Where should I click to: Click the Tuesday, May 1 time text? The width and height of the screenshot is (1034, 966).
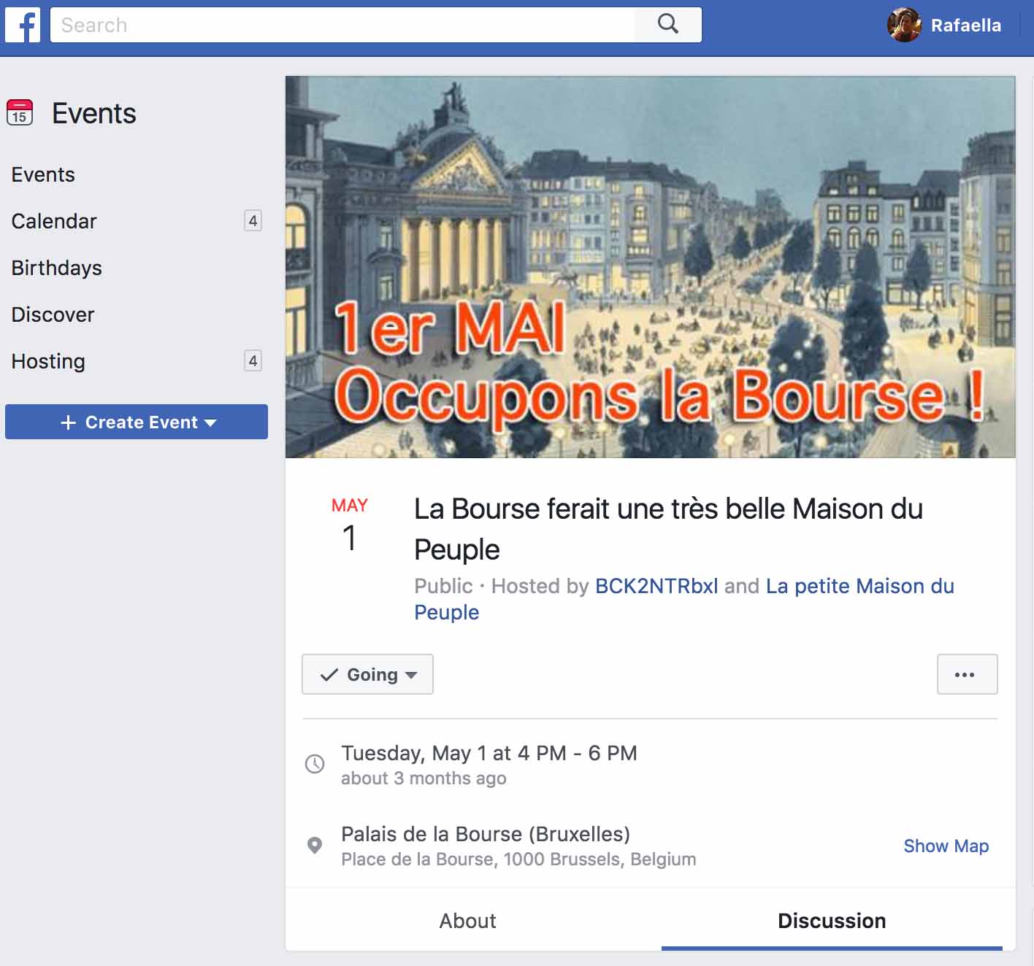[489, 753]
